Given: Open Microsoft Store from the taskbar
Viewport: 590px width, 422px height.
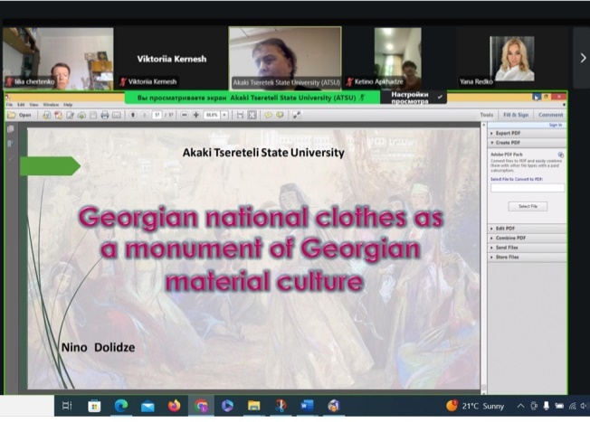Looking at the screenshot, I should click(x=94, y=406).
